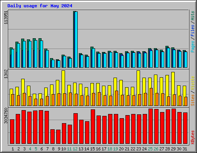Click day label 19 in green
This screenshot has height=153, width=197.
click(115, 149)
